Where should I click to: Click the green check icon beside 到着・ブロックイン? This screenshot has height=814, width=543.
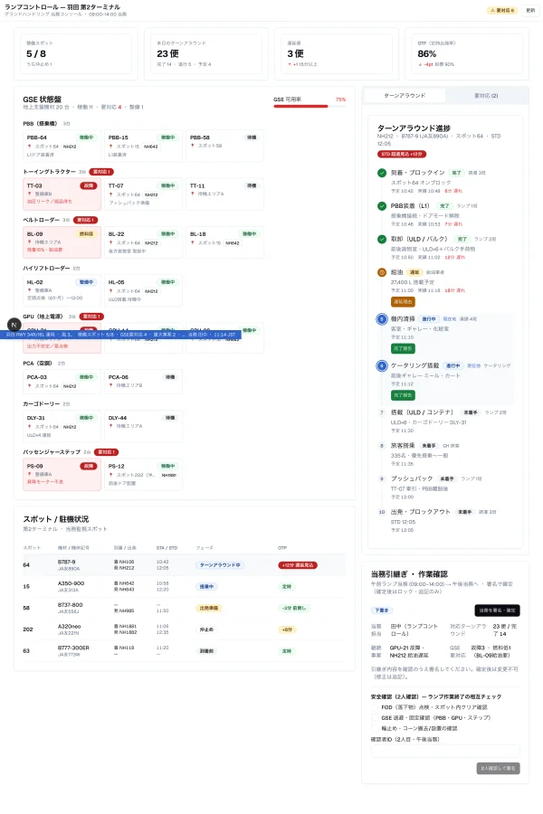coord(381,173)
